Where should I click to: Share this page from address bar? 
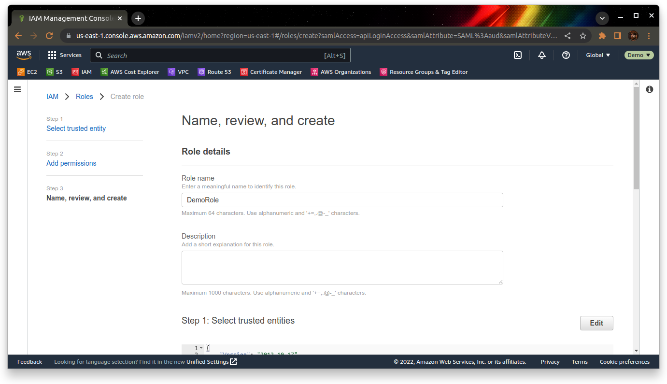click(x=568, y=36)
